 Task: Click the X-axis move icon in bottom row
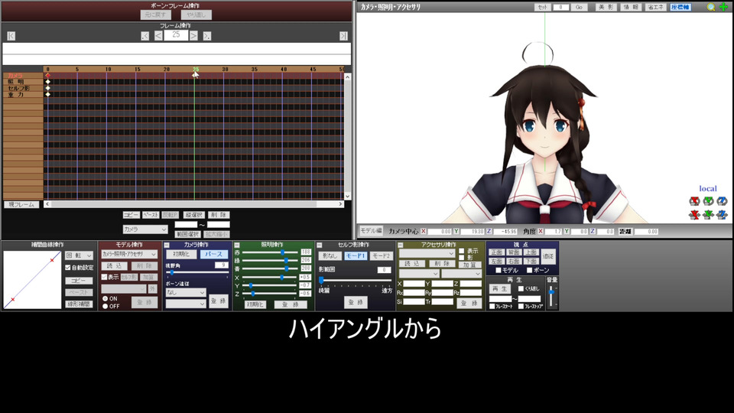(694, 214)
